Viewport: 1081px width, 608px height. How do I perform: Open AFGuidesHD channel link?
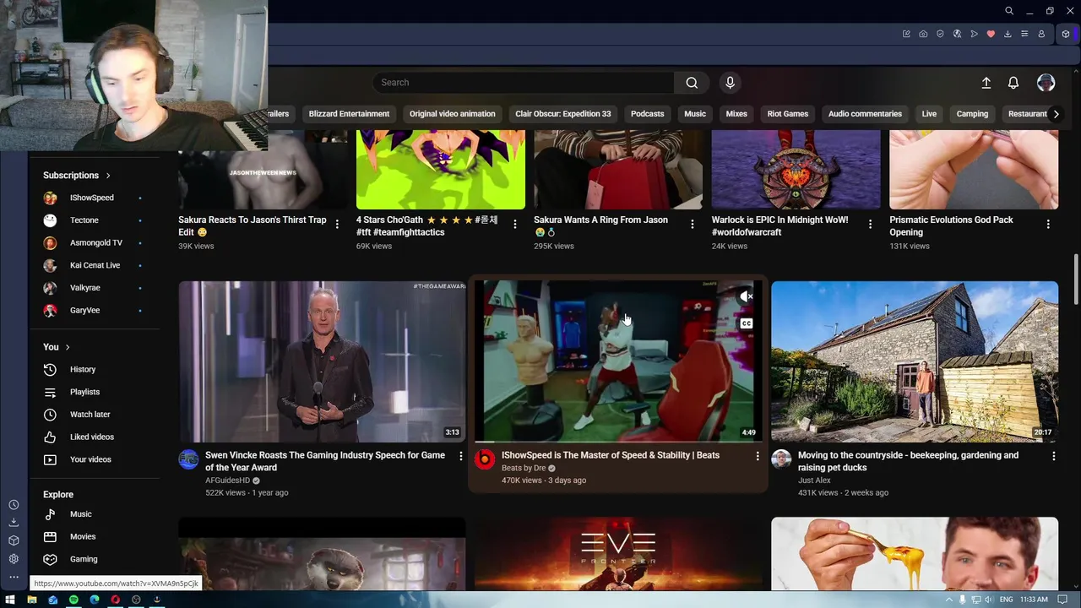coord(228,480)
